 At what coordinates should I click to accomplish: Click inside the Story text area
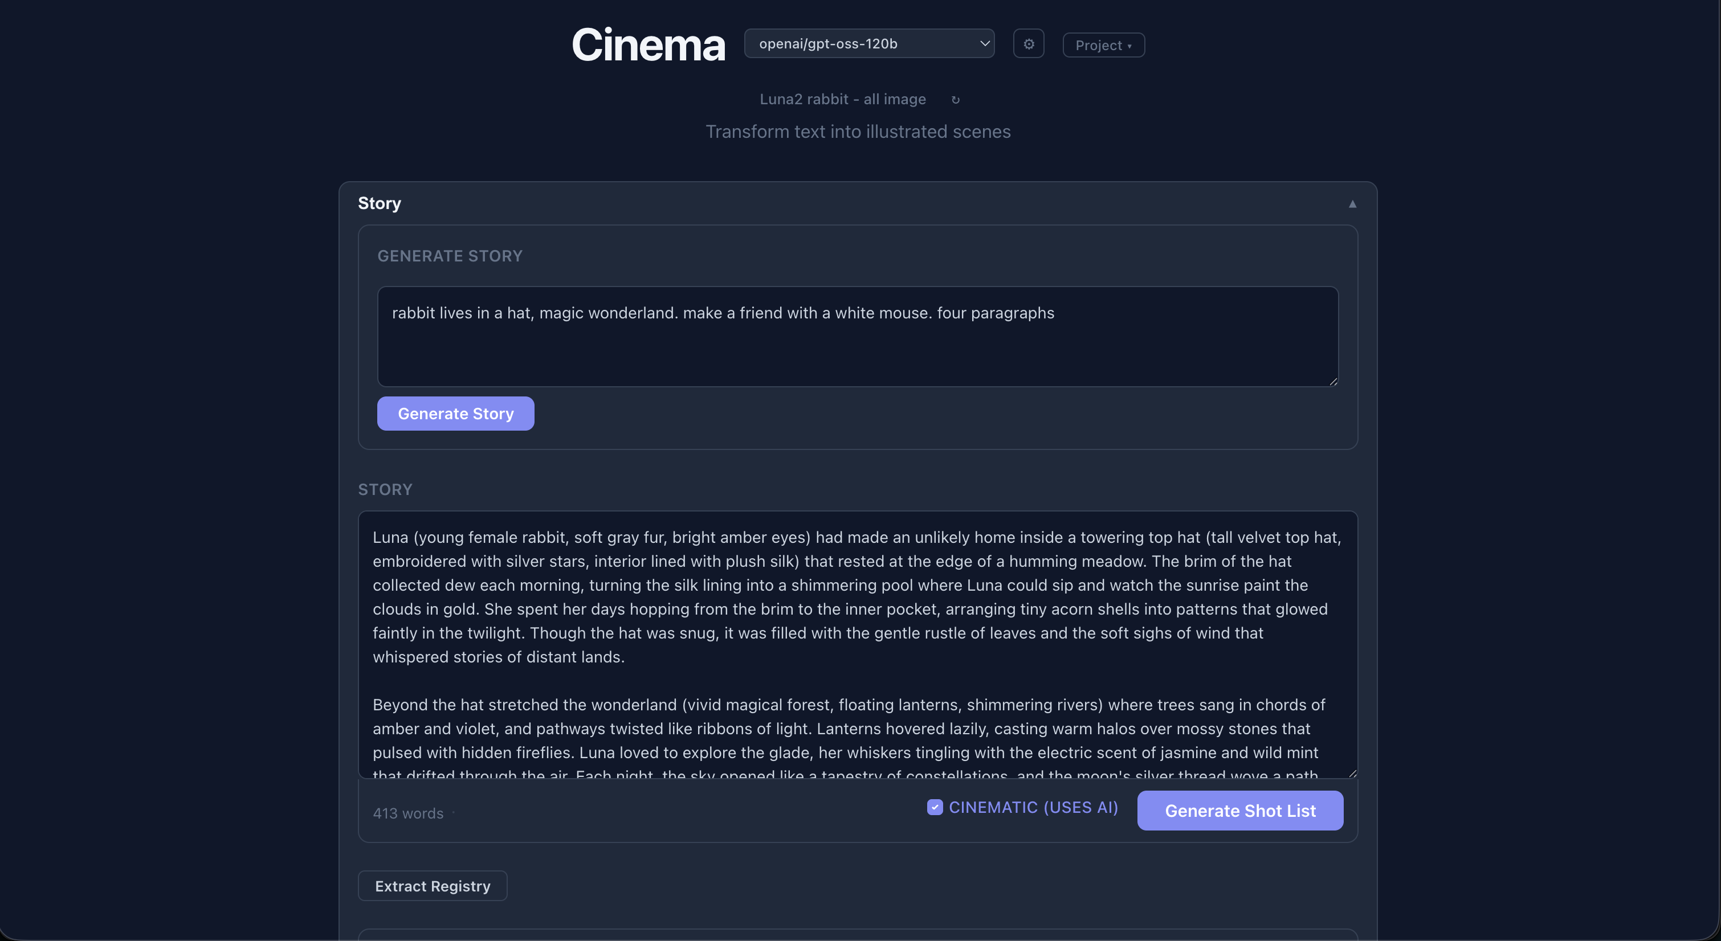point(858,645)
